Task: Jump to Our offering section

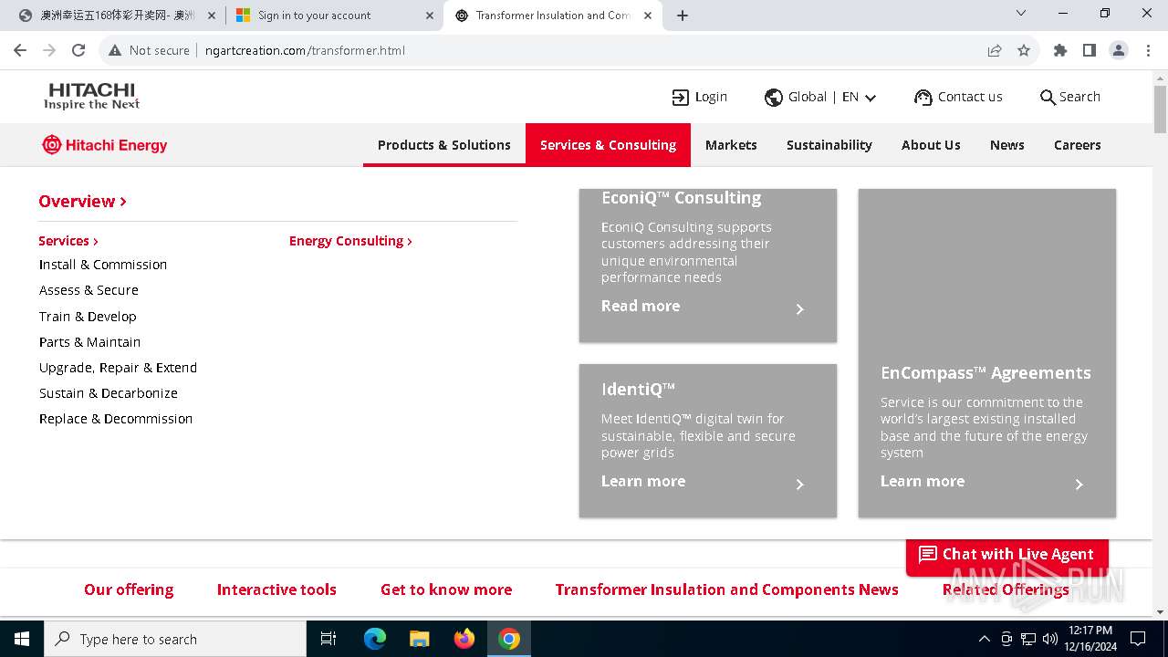Action: pos(129,589)
